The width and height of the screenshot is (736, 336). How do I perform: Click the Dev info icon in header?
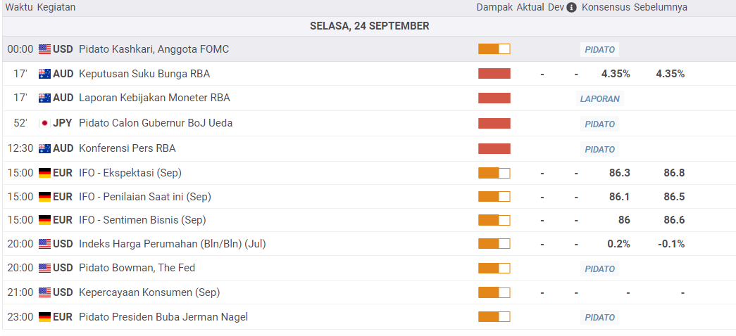571,7
